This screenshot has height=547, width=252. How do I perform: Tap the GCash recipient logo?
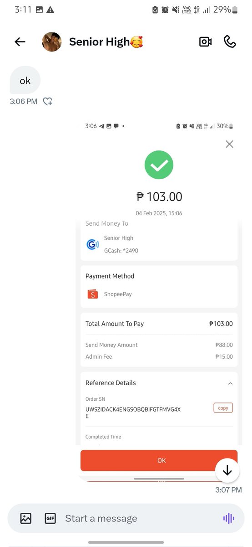click(x=93, y=244)
